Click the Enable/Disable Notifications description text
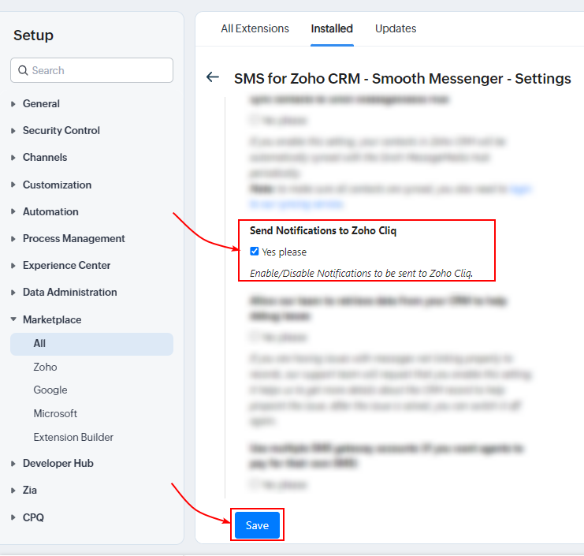584x556 pixels. coord(361,273)
